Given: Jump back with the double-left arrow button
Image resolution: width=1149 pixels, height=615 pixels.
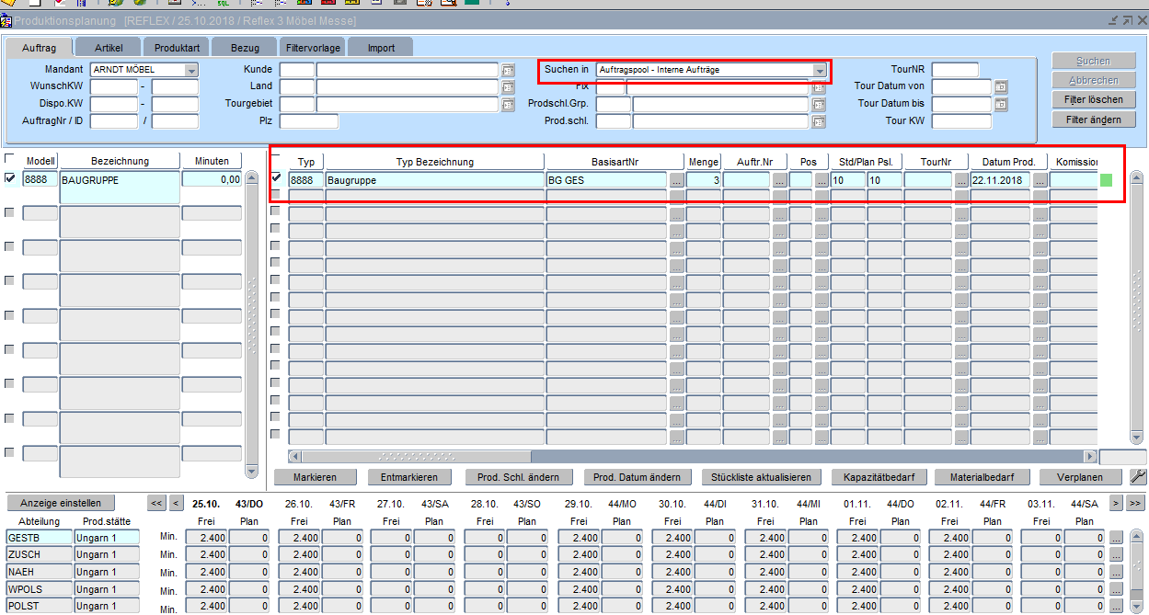Looking at the screenshot, I should (156, 503).
